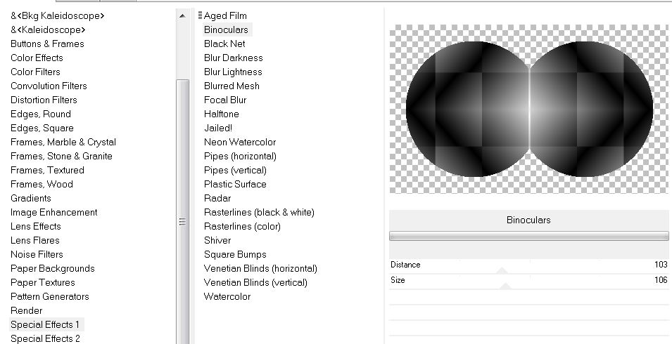Choose Venetian Blinds (vertical) filter

(256, 283)
